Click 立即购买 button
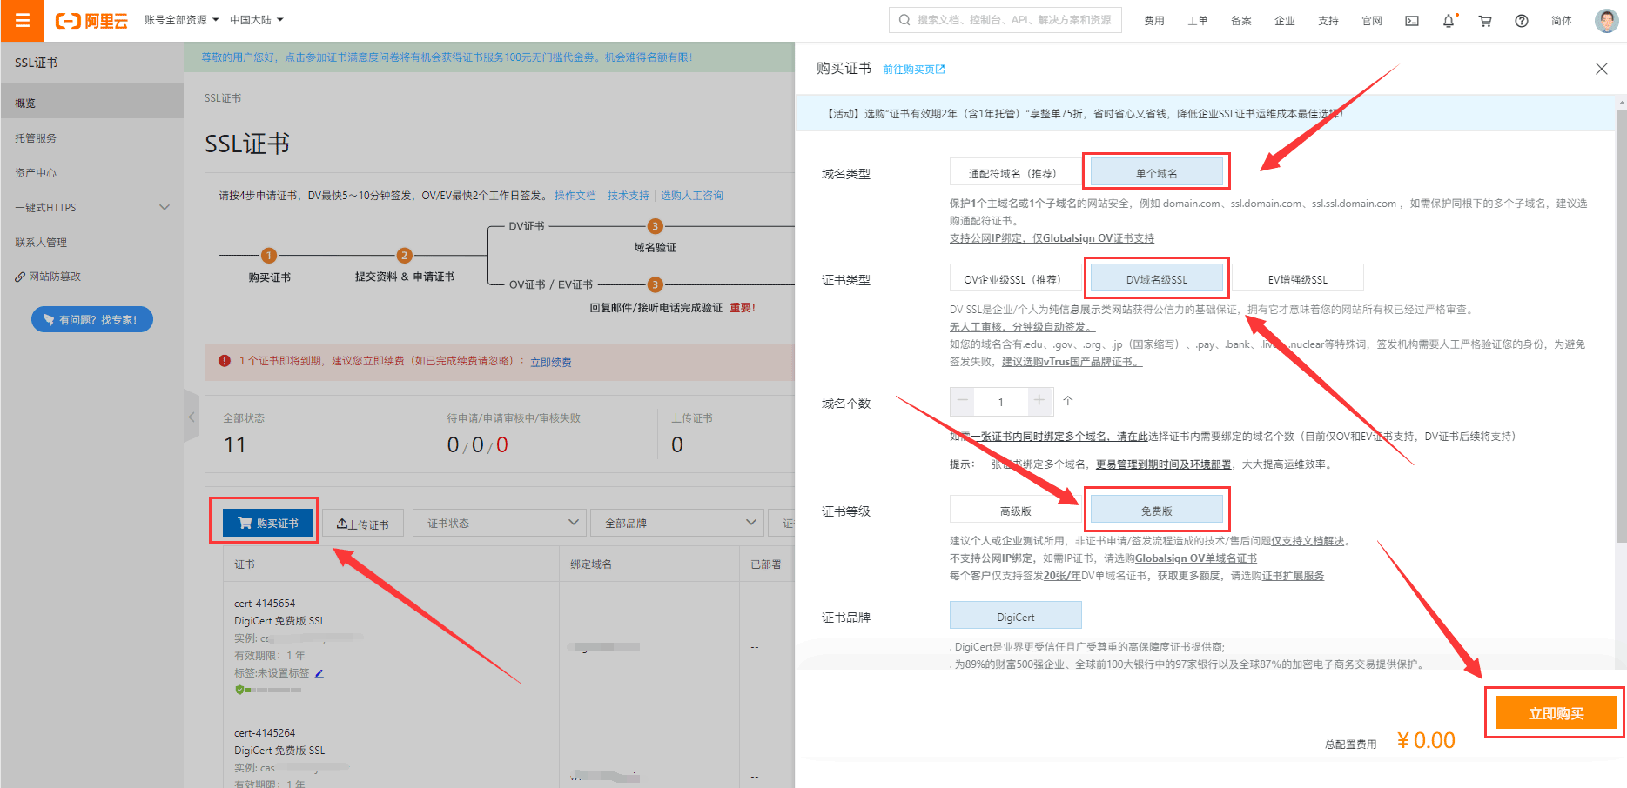Image resolution: width=1627 pixels, height=788 pixels. [x=1556, y=713]
